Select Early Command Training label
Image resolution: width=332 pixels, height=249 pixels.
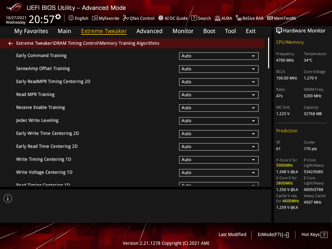pyautogui.click(x=41, y=55)
